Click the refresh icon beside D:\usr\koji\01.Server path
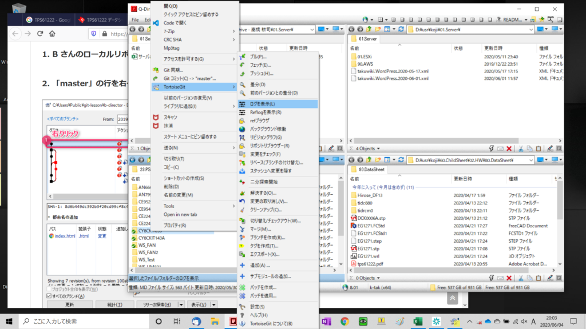The image size is (586, 329). click(x=401, y=29)
